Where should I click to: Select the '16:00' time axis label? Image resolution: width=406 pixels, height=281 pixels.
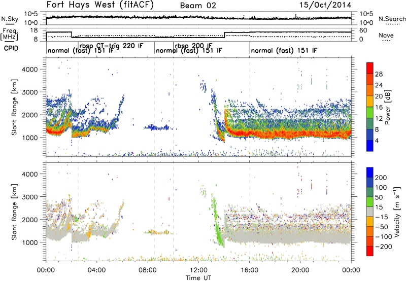(249, 270)
